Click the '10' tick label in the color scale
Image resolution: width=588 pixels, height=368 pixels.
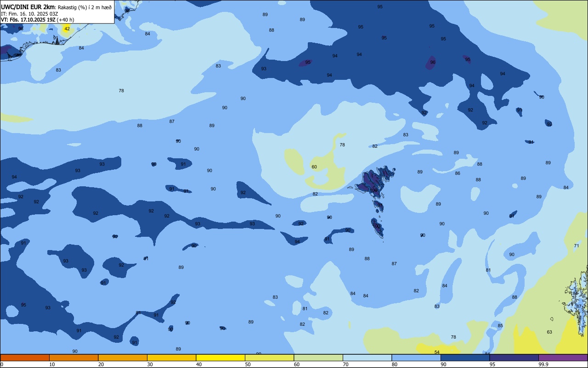point(52,364)
